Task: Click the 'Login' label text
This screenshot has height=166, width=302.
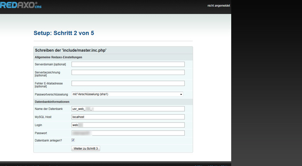Action: [38, 125]
